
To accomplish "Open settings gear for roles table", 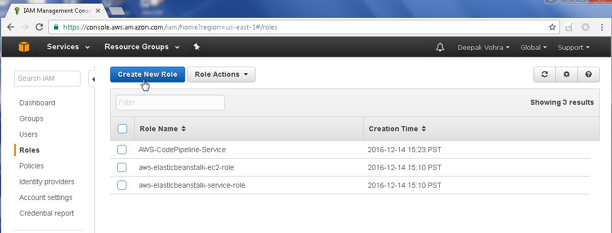I will pyautogui.click(x=567, y=74).
